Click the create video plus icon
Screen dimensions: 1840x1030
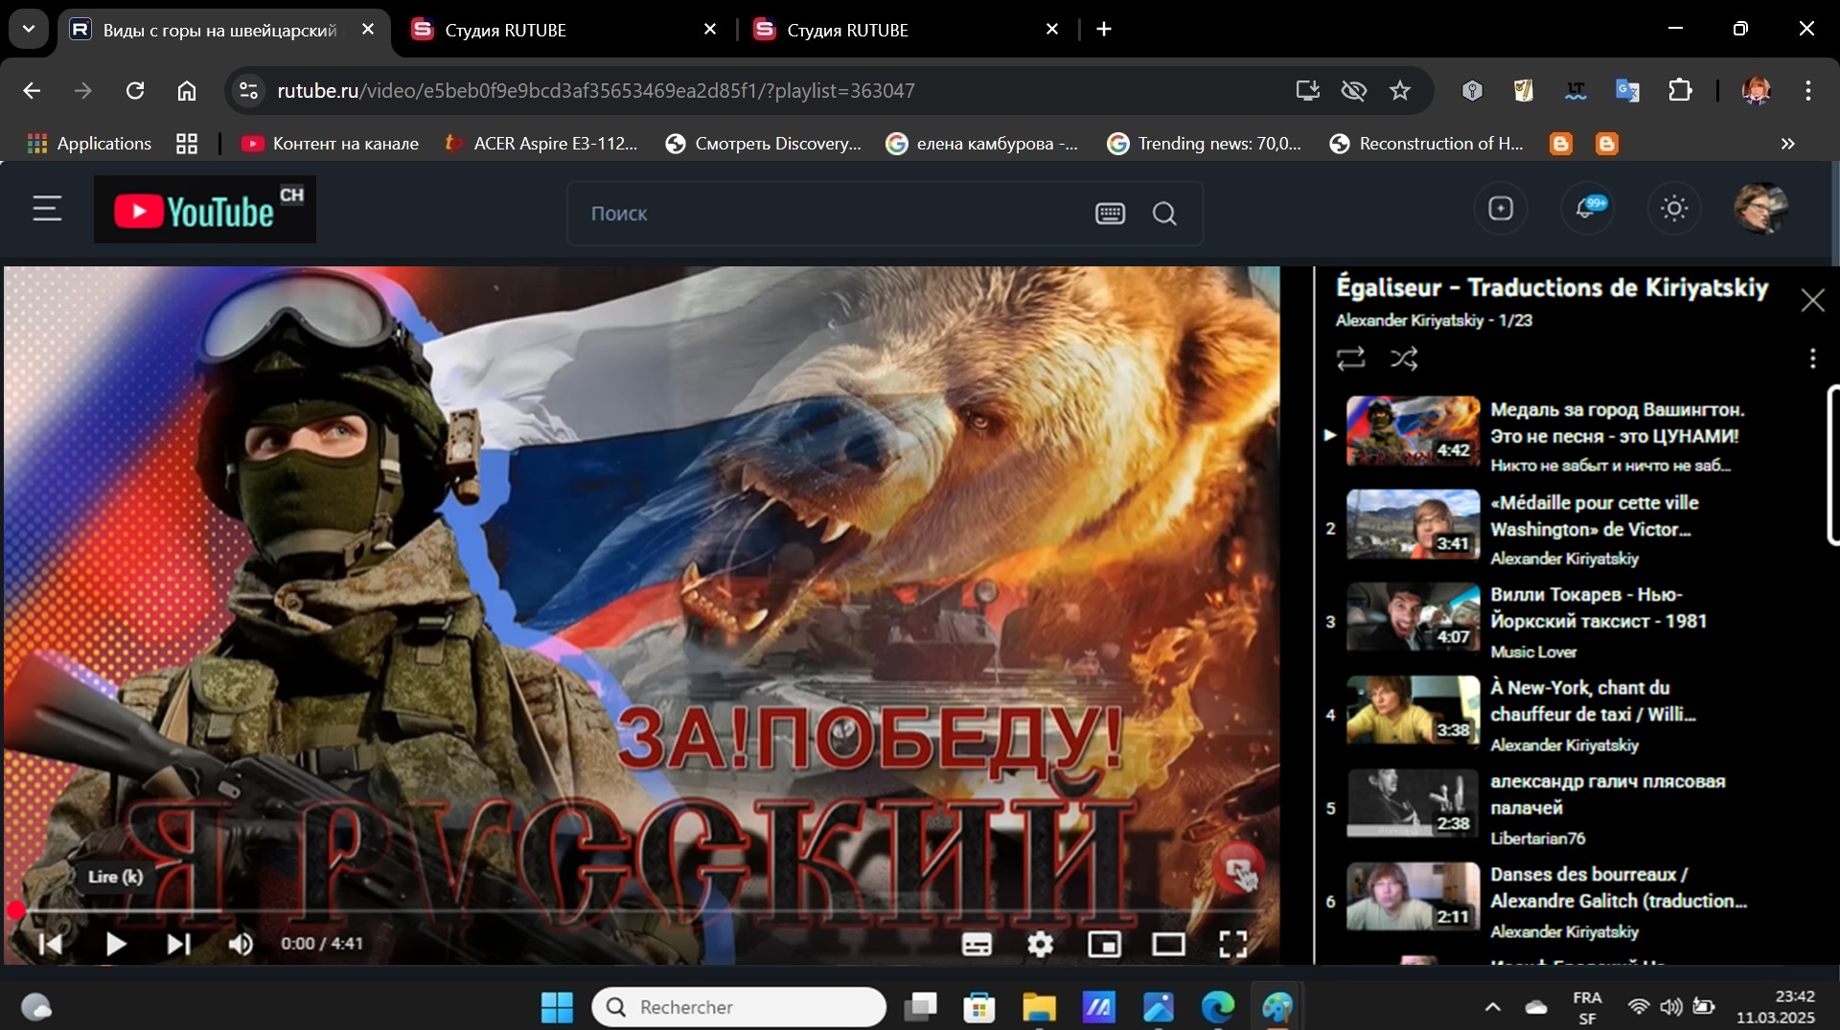tap(1501, 208)
